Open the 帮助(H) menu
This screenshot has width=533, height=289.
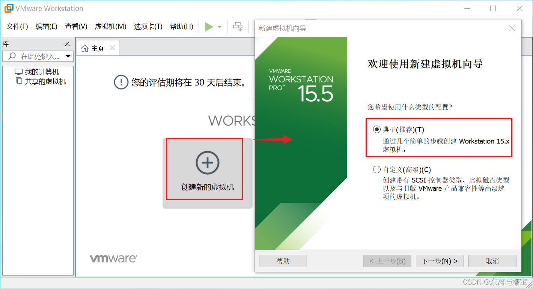[182, 27]
